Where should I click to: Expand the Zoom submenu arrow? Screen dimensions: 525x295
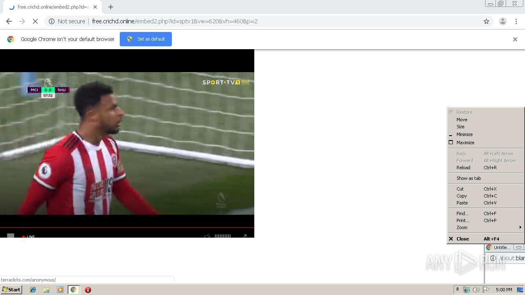520,227
